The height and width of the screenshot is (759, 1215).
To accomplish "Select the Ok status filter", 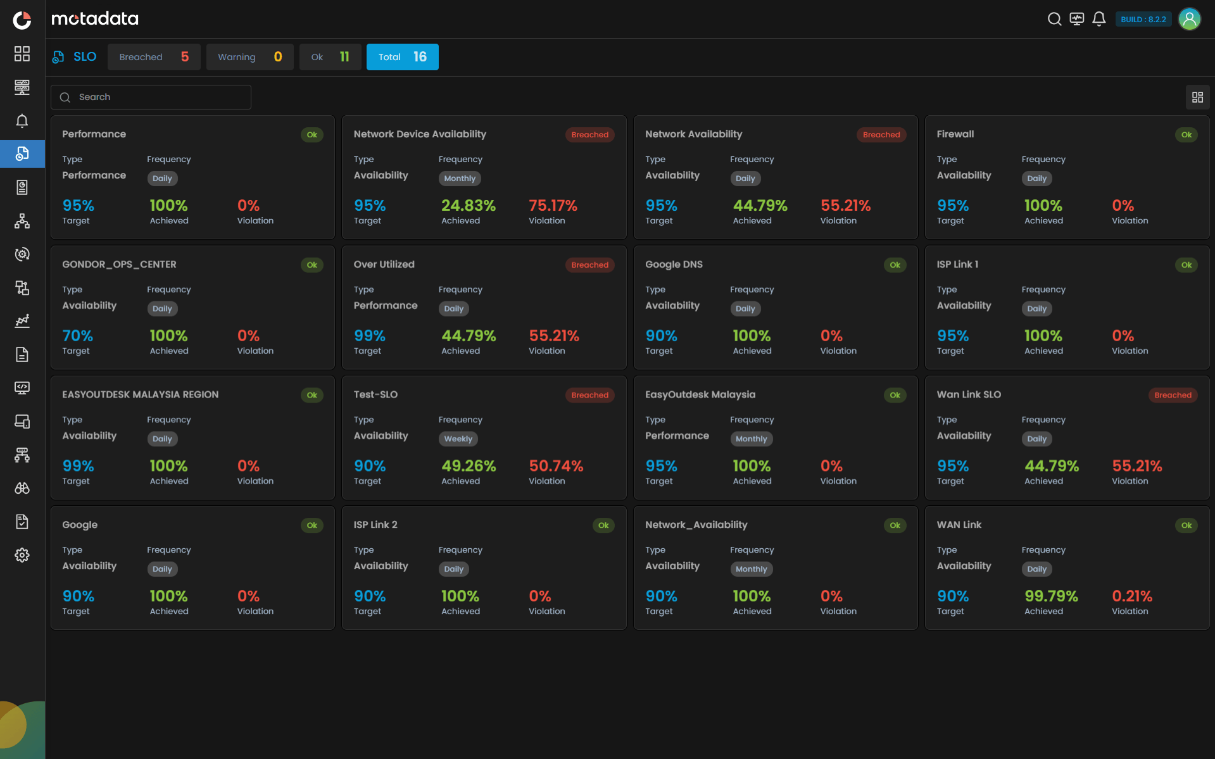I will [330, 57].
